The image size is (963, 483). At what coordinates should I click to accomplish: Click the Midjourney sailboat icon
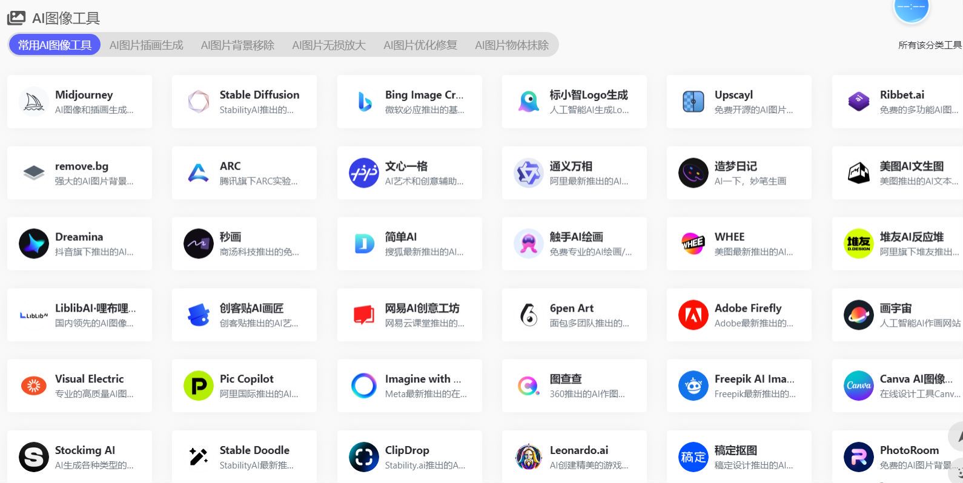click(34, 102)
